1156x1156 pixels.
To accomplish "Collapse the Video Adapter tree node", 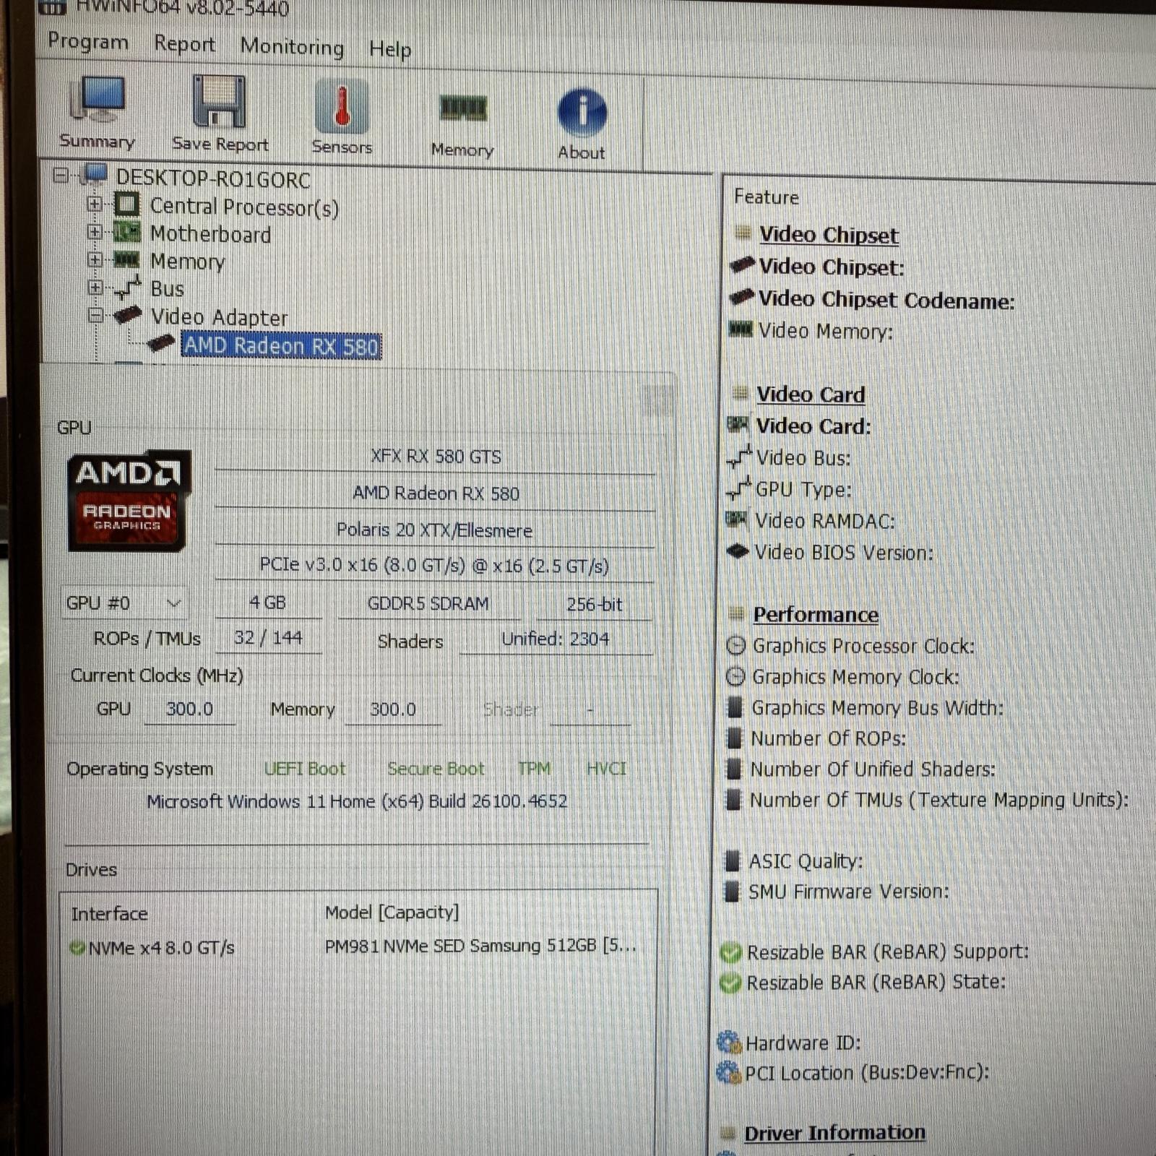I will click(95, 316).
